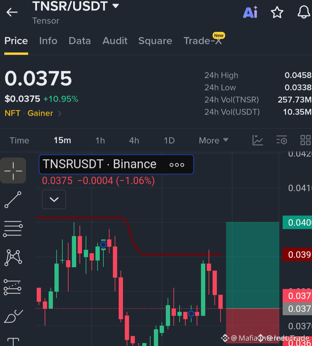Tap the chevron next to Gainer

59,113
